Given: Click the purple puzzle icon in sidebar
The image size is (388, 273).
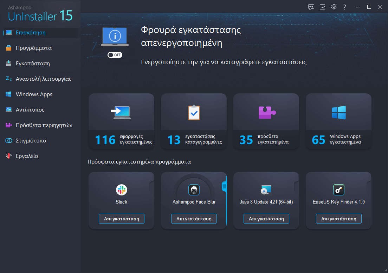Looking at the screenshot, I should point(9,125).
